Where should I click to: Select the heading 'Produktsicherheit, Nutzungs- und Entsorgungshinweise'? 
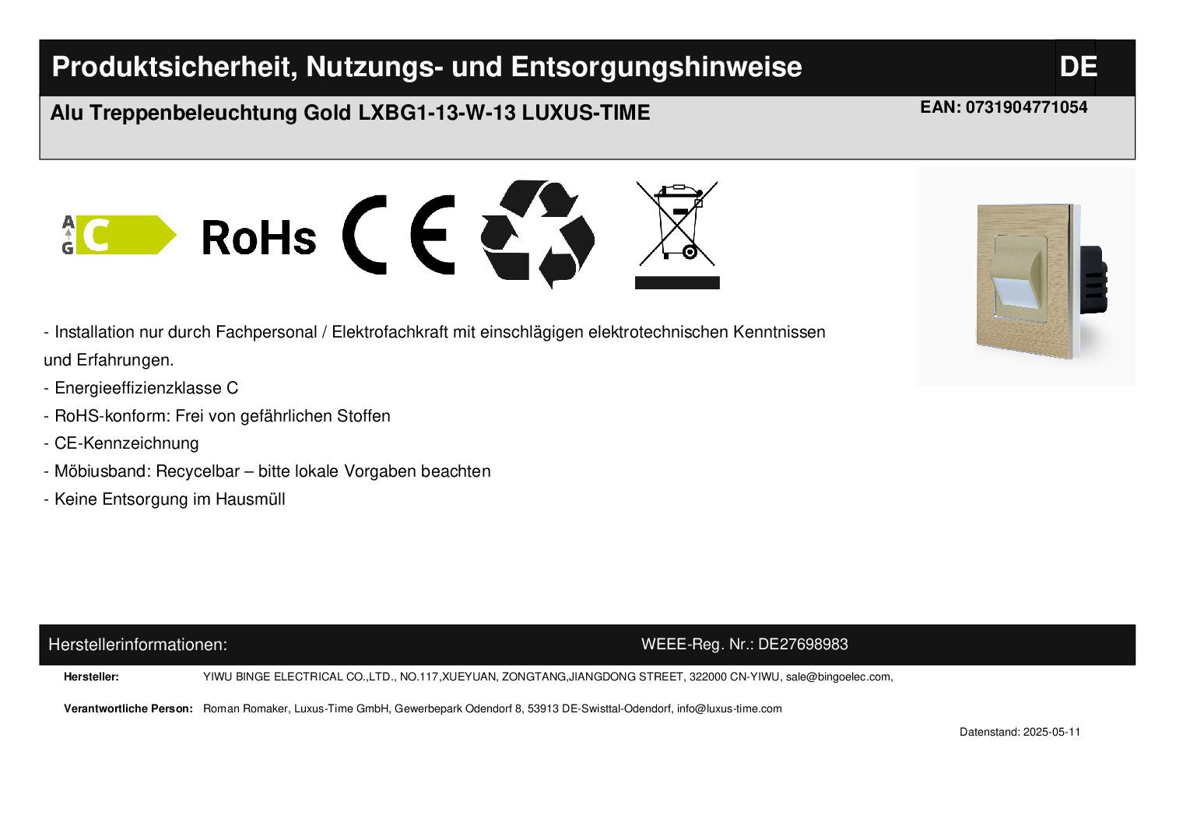[x=427, y=67]
